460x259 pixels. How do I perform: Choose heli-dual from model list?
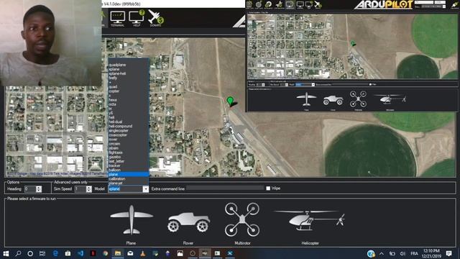tap(116, 122)
